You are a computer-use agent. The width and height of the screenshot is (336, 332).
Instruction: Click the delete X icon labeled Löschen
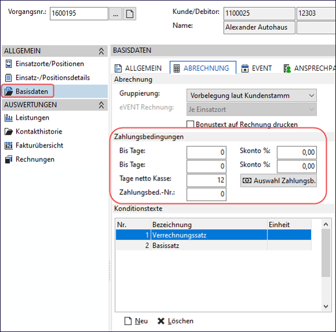pyautogui.click(x=161, y=321)
